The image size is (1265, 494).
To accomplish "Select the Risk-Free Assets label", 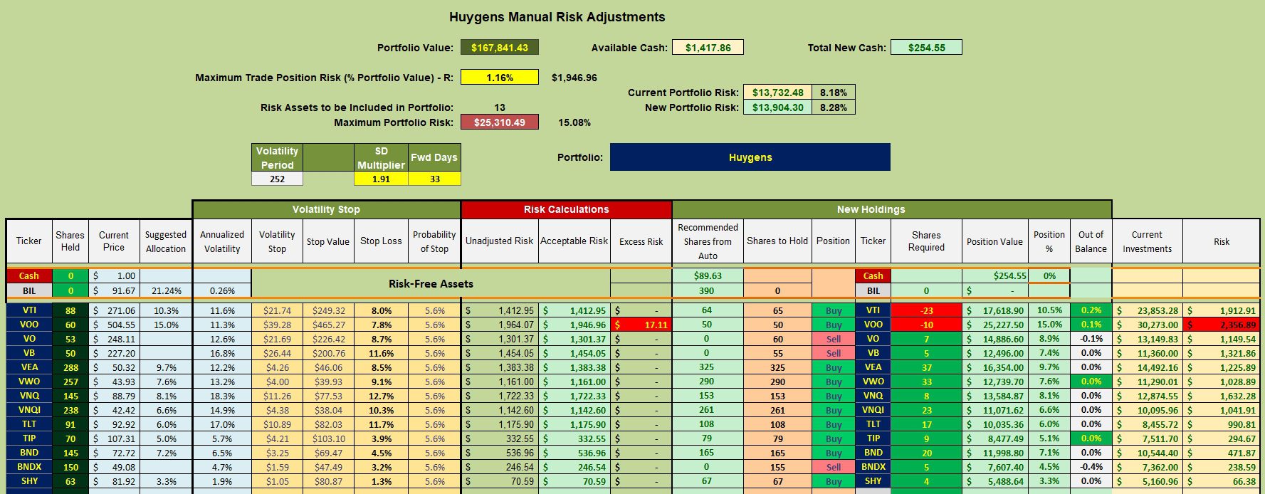I will 431,283.
